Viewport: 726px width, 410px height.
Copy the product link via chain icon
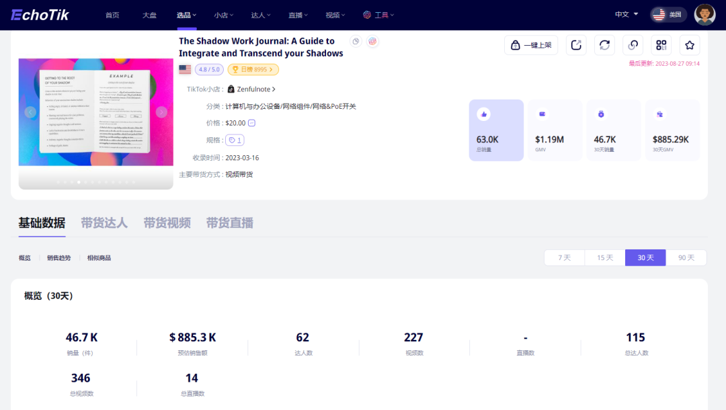[x=633, y=45]
